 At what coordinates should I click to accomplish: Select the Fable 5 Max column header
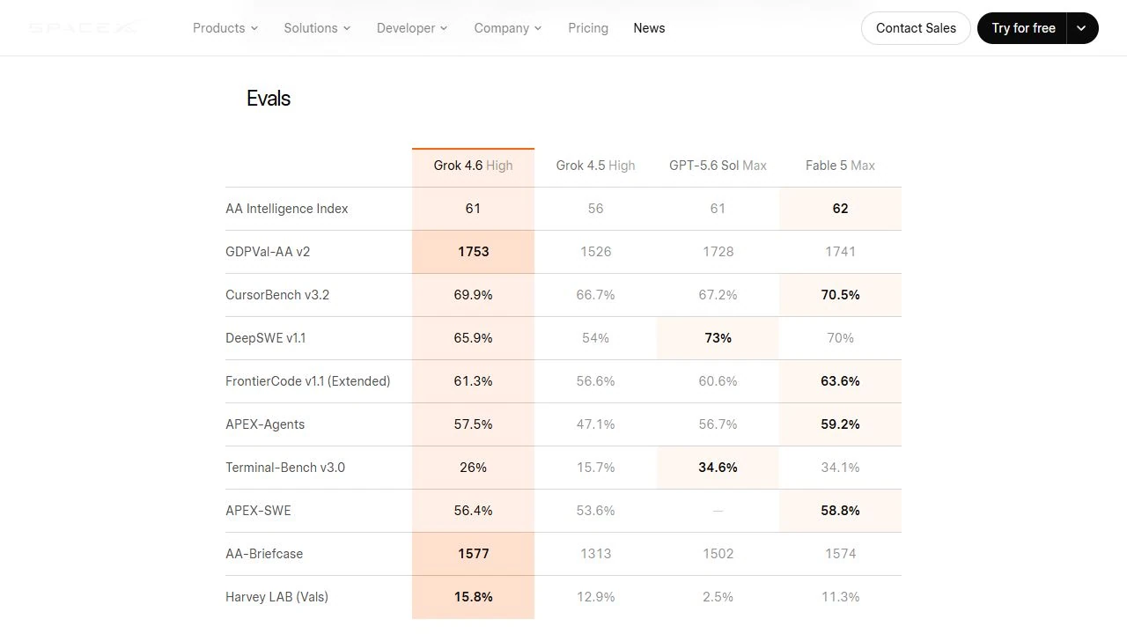point(840,166)
